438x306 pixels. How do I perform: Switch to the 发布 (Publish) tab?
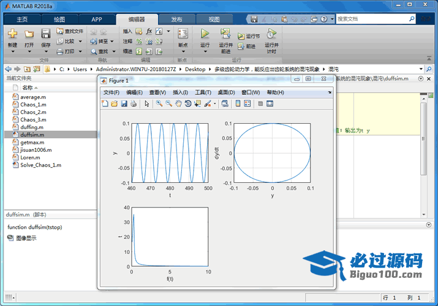176,19
